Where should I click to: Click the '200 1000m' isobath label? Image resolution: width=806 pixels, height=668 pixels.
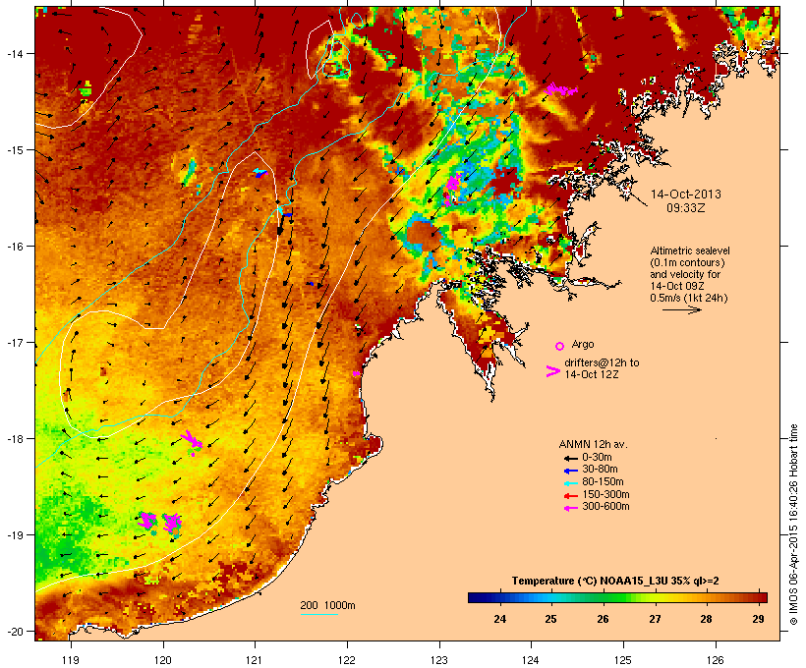pos(327,605)
